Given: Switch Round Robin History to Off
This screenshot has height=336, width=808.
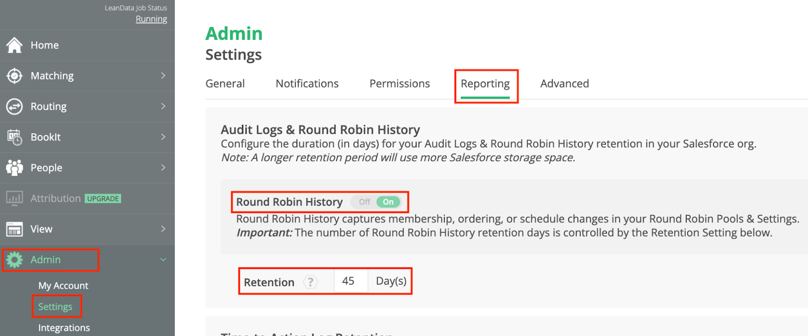Looking at the screenshot, I should pos(364,202).
